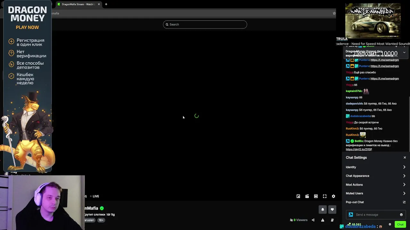Expand Muted Users via its chevron

[x=404, y=193]
